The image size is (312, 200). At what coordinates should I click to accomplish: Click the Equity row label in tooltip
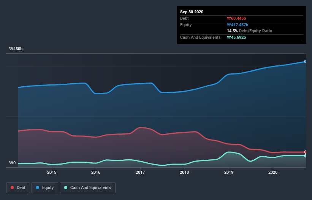[x=186, y=25]
